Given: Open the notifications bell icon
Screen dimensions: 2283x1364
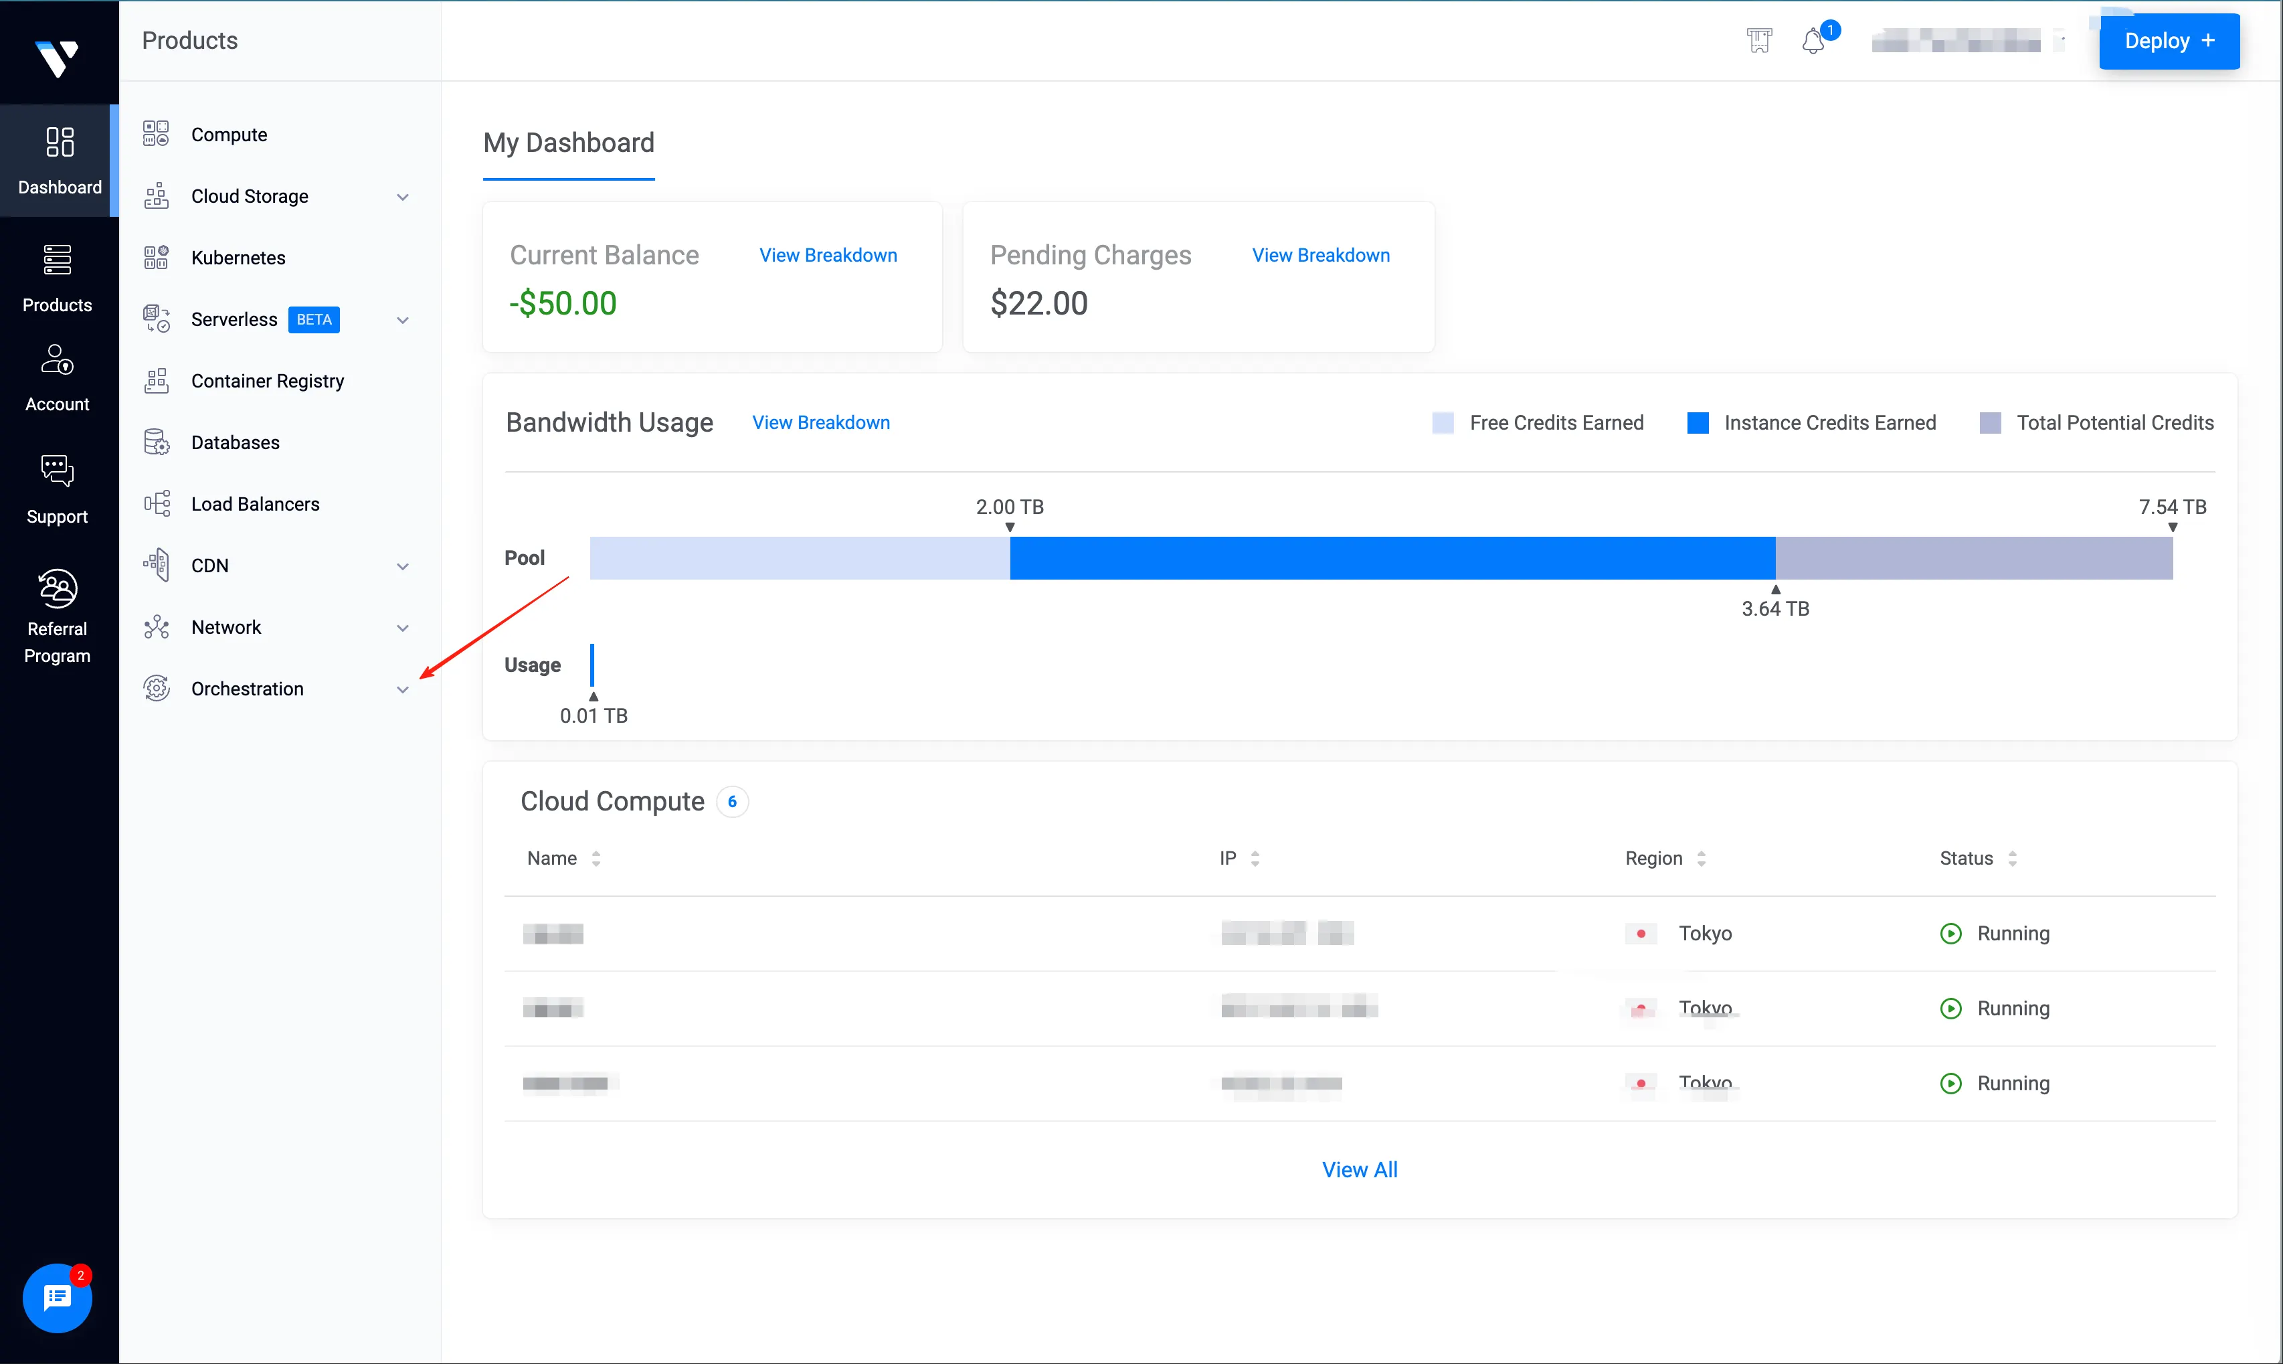Looking at the screenshot, I should (x=1813, y=41).
